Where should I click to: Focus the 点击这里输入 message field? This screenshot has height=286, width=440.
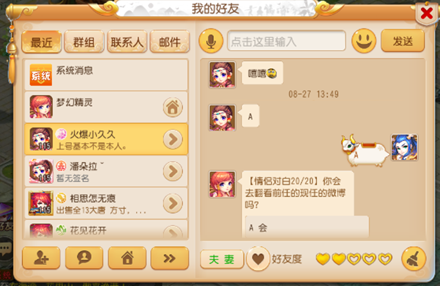tap(286, 41)
